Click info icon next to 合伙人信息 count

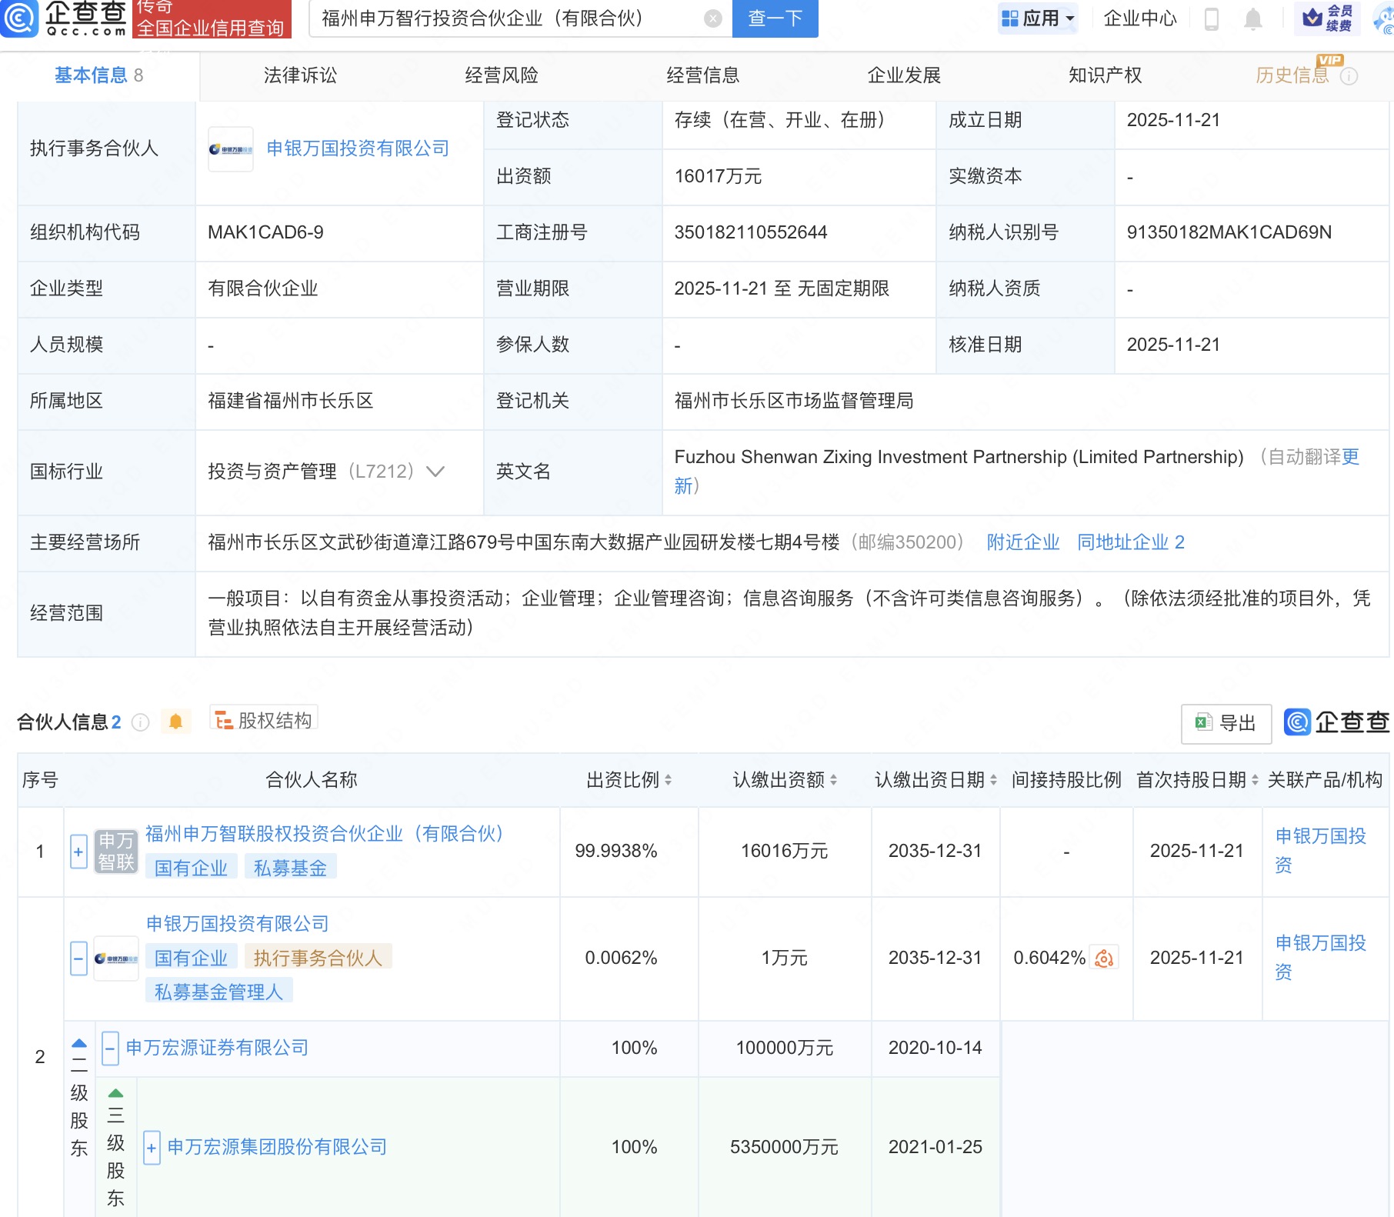pos(141,722)
